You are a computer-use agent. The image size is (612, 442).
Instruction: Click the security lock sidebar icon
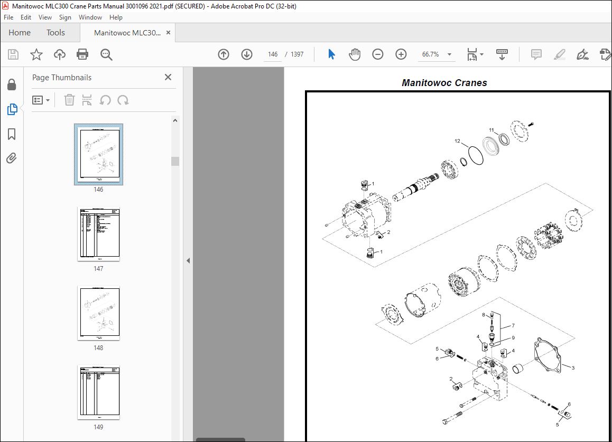[12, 84]
